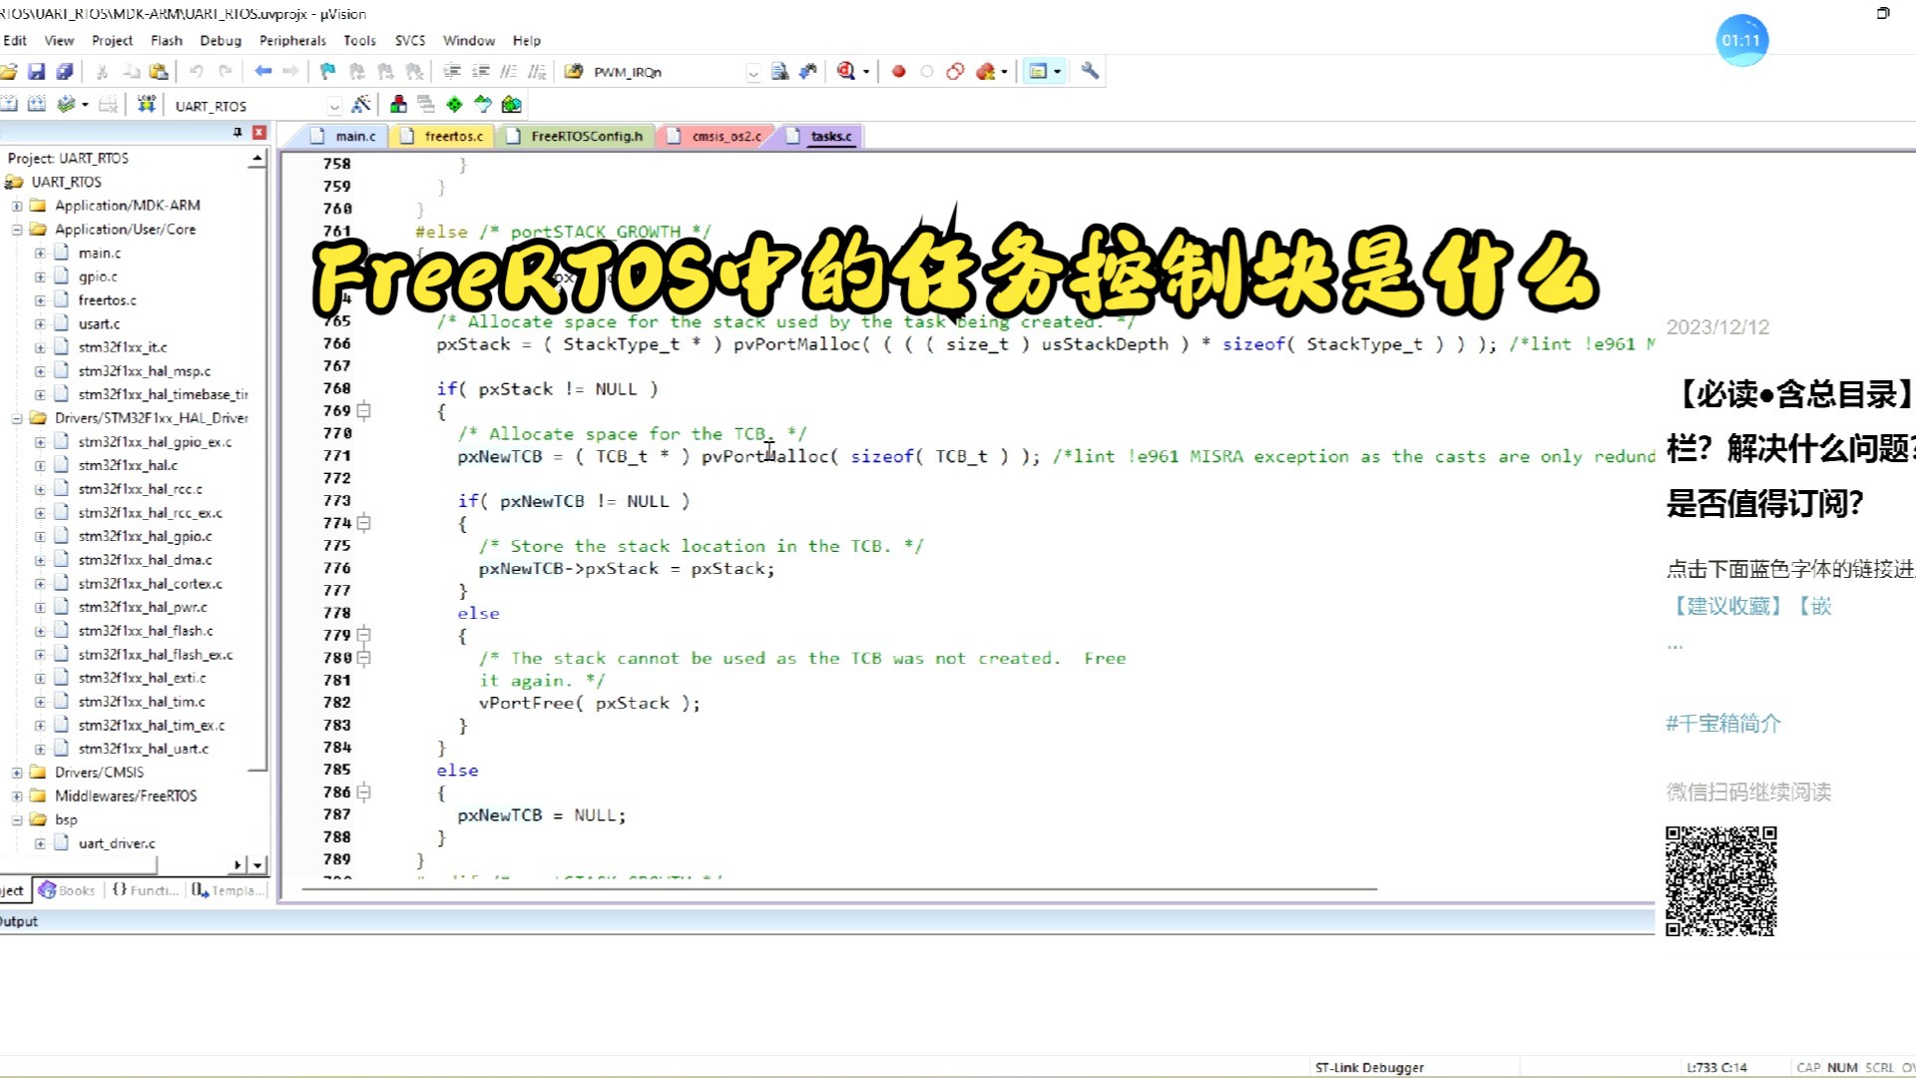The height and width of the screenshot is (1078, 1916).
Task: Click the kill all breakpoints icon
Action: point(986,71)
